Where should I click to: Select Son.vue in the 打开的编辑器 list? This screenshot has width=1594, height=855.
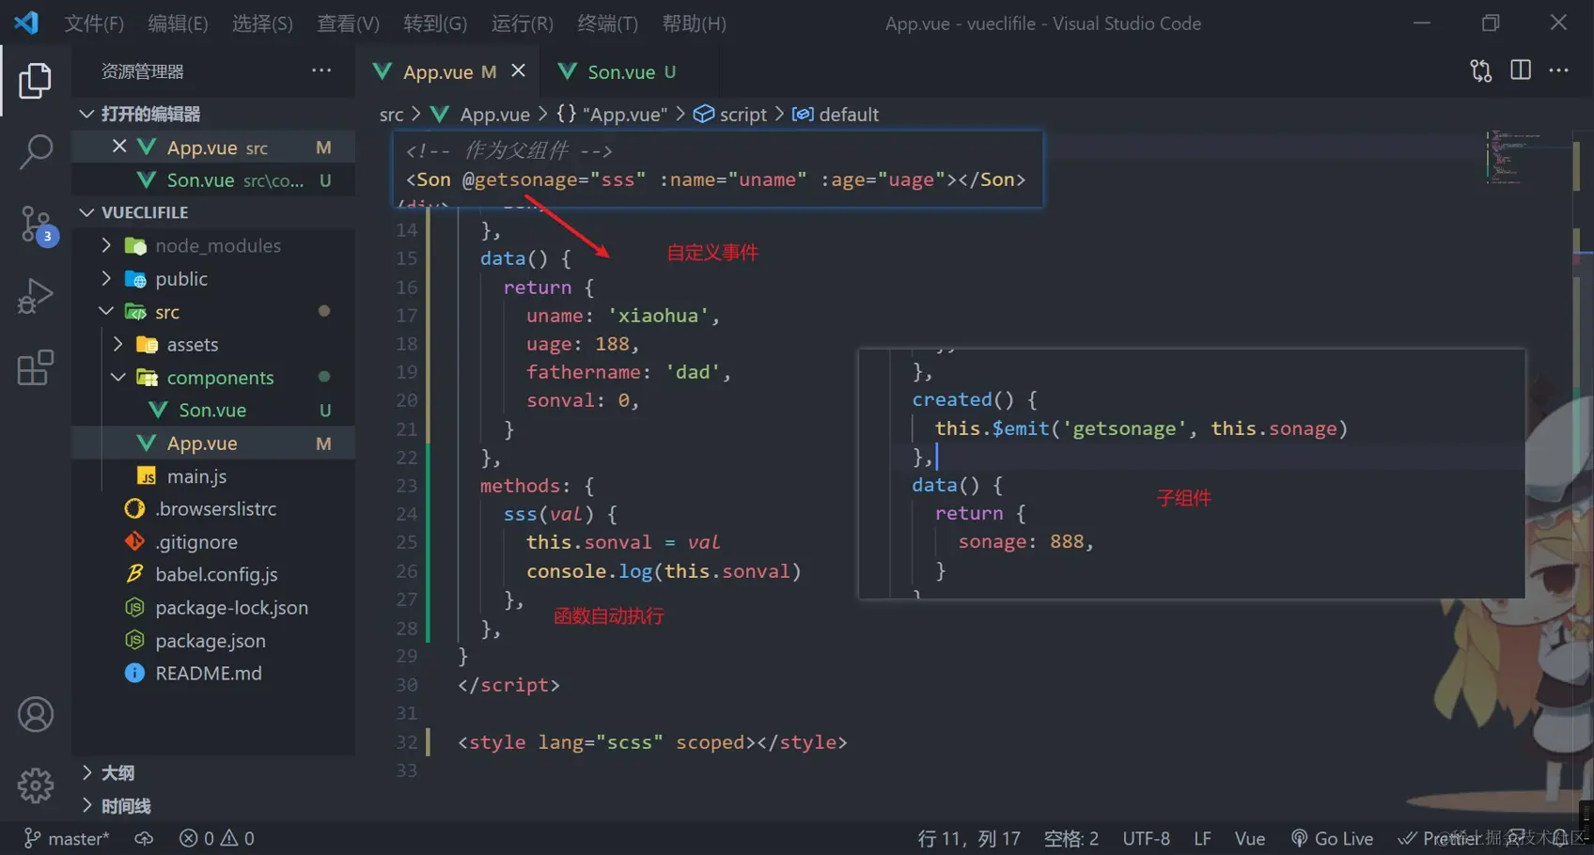coord(213,180)
